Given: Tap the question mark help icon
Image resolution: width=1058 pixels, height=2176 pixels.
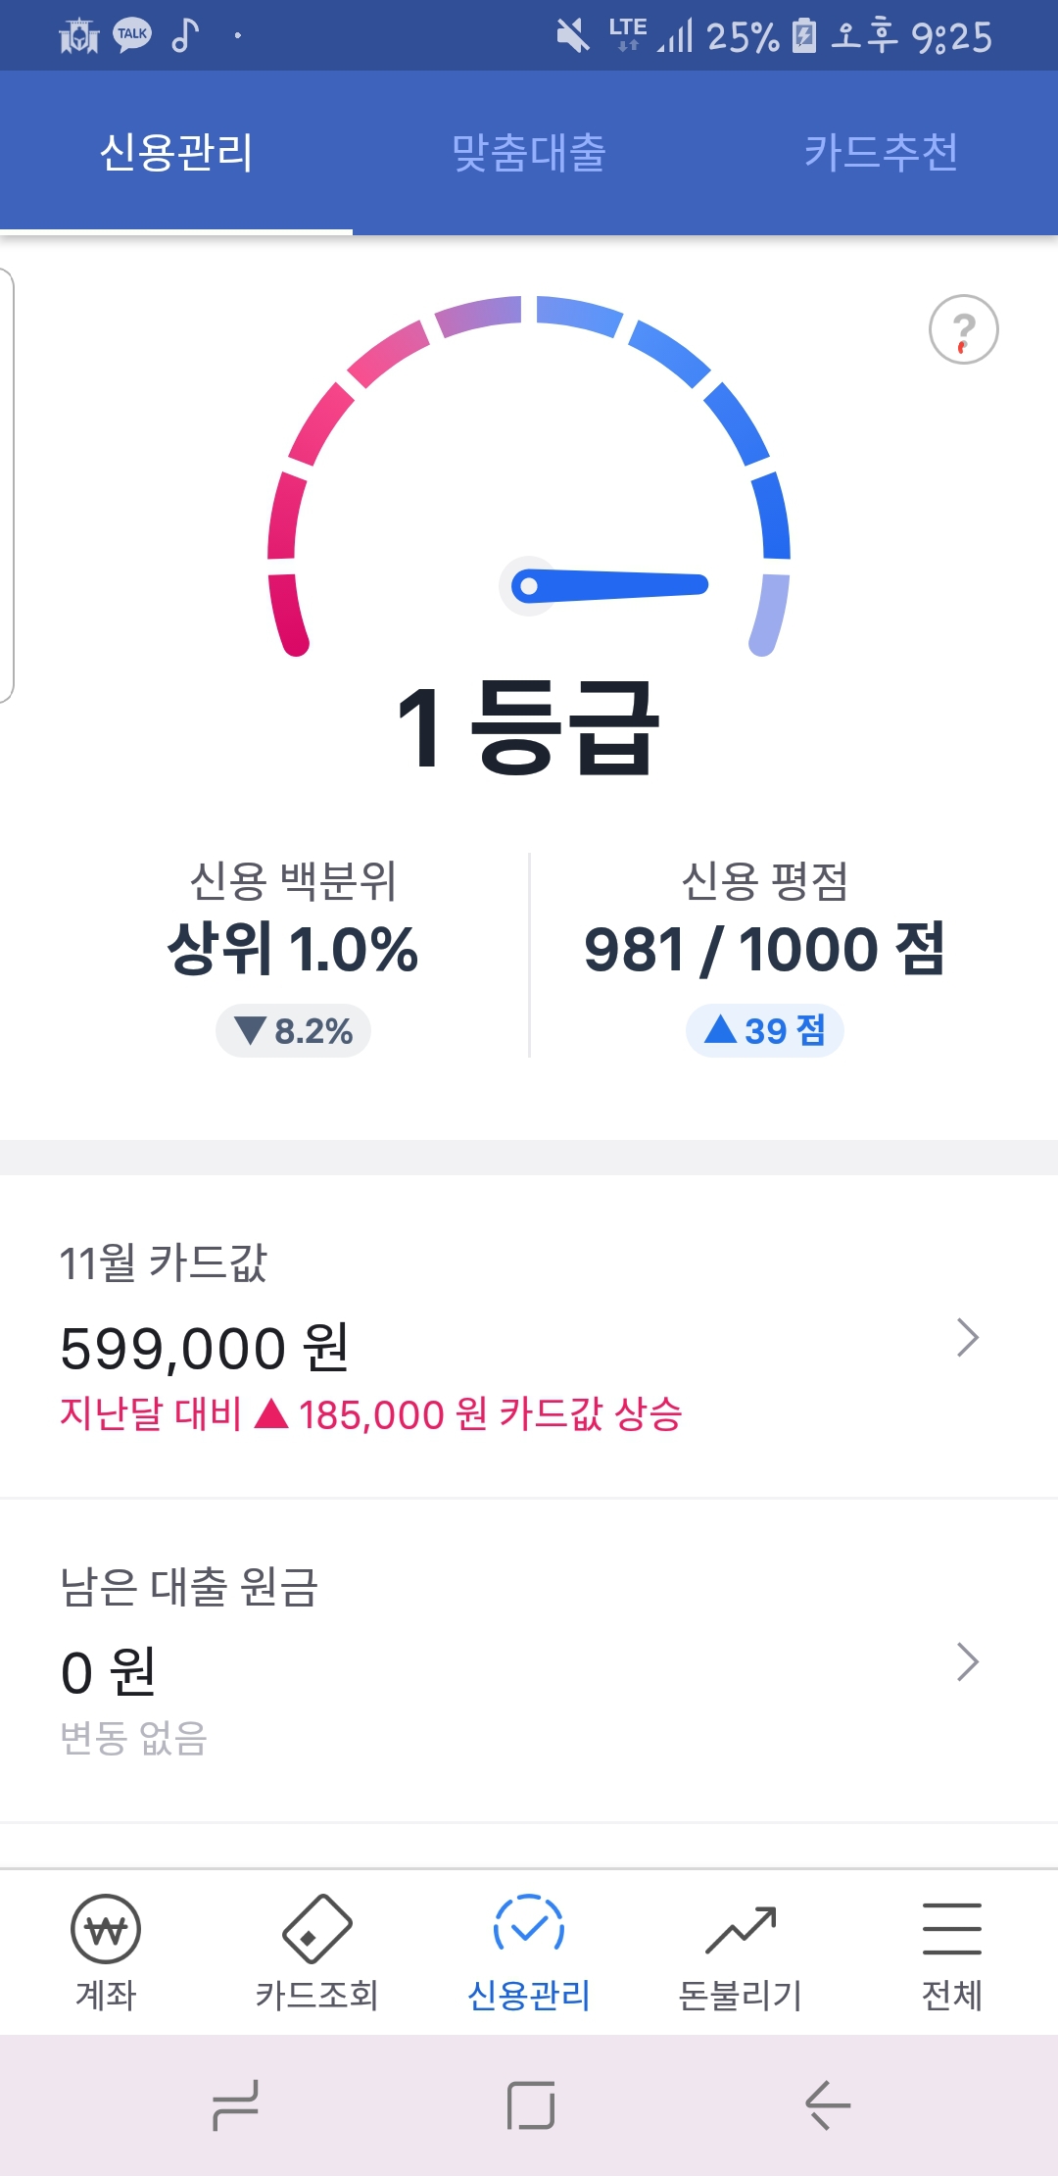Looking at the screenshot, I should [963, 330].
